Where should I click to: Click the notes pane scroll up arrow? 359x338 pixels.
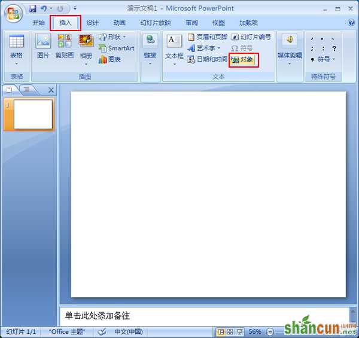353,311
